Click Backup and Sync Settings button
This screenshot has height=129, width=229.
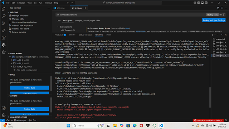pos(214,20)
